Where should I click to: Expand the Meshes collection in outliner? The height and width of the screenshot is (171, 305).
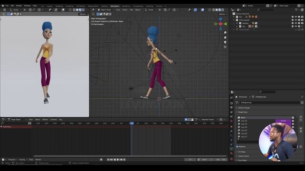point(237,23)
